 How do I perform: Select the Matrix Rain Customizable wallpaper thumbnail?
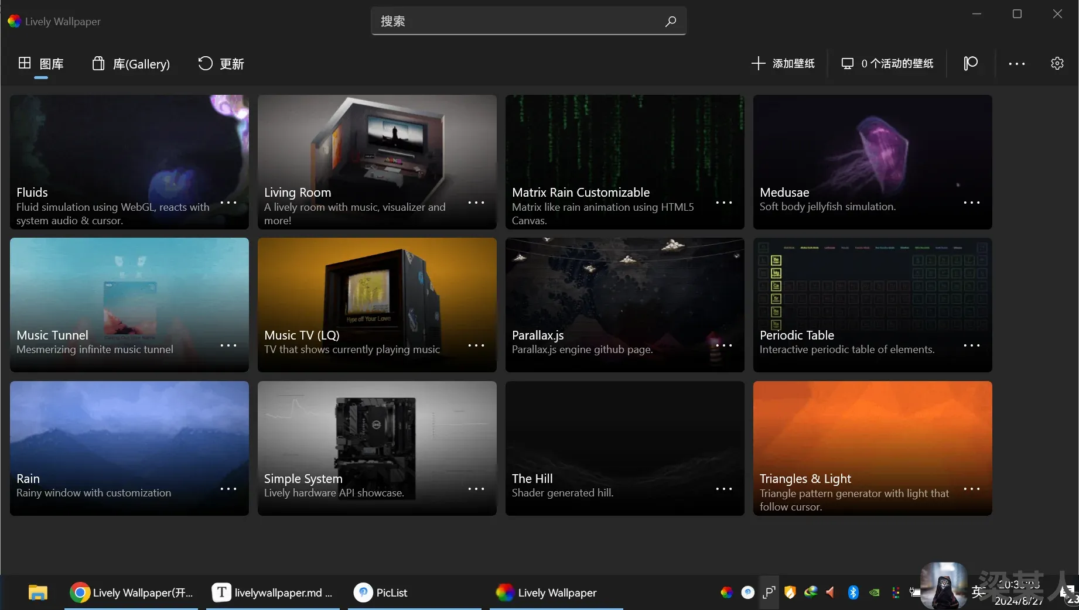coord(624,146)
